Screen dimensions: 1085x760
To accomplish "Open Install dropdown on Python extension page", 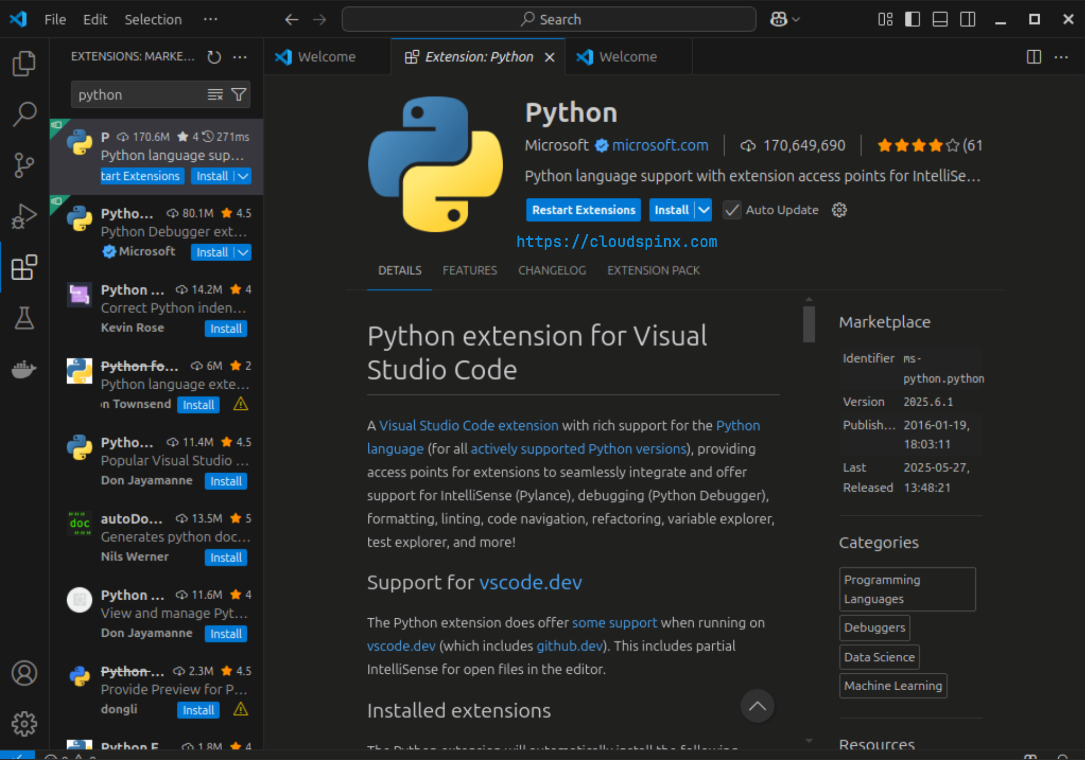I will [703, 210].
